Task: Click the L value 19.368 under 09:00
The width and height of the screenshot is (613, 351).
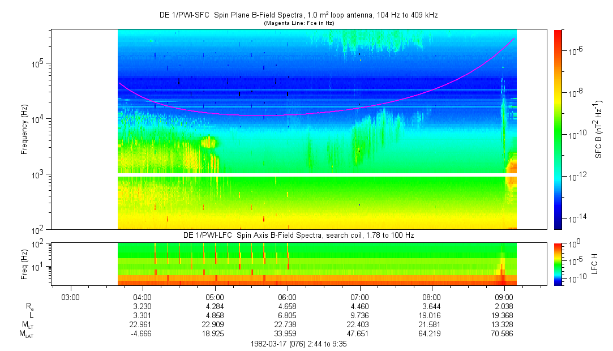Action: [504, 315]
